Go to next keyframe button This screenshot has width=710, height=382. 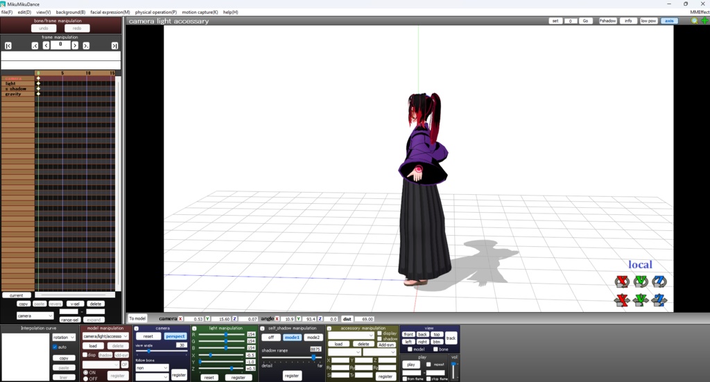(86, 46)
